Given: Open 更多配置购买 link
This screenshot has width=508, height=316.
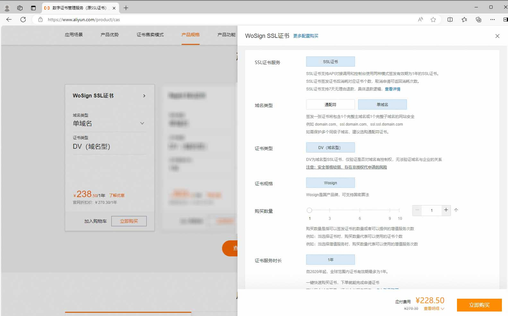Looking at the screenshot, I should (306, 36).
